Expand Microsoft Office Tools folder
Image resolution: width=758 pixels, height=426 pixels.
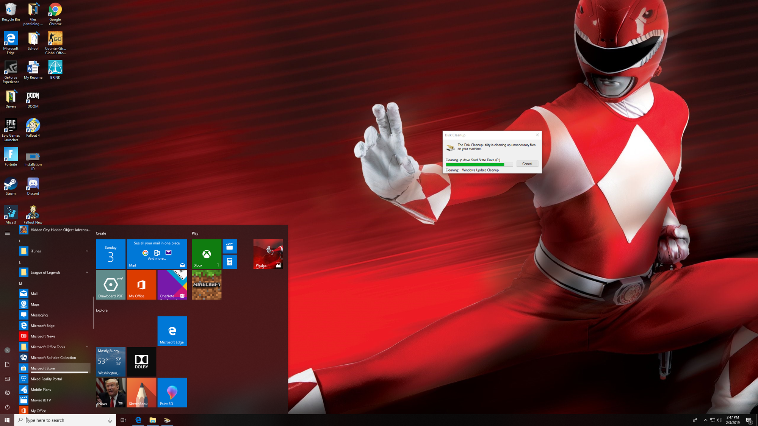[x=55, y=347]
